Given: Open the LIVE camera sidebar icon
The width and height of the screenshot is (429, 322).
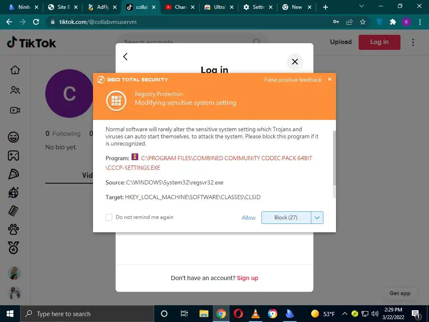Looking at the screenshot, I should [15, 110].
